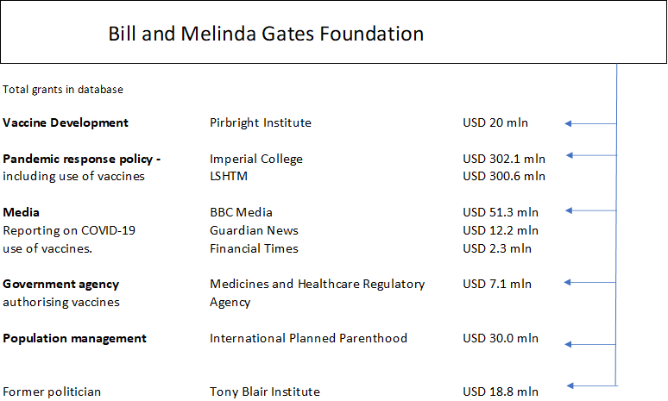This screenshot has width=668, height=401.
Task: Click the arrowhead pointing at USD 20 mln
Action: click(569, 123)
